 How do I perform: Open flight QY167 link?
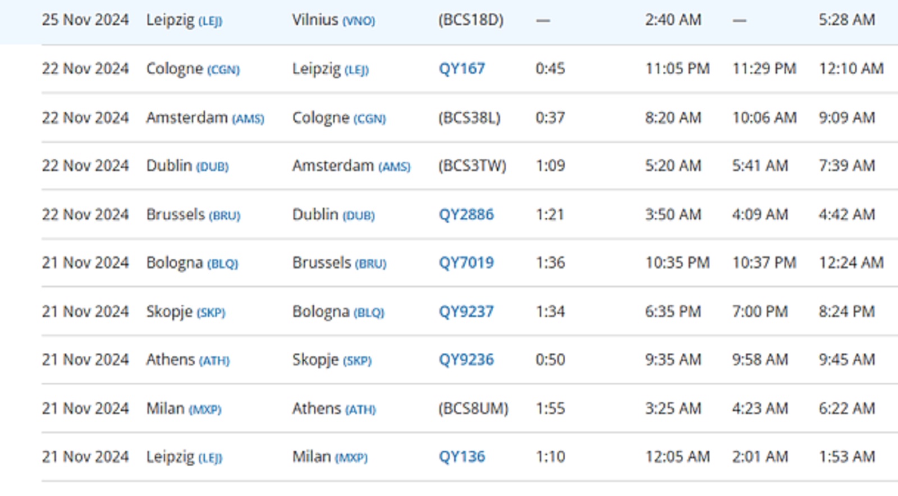(461, 69)
